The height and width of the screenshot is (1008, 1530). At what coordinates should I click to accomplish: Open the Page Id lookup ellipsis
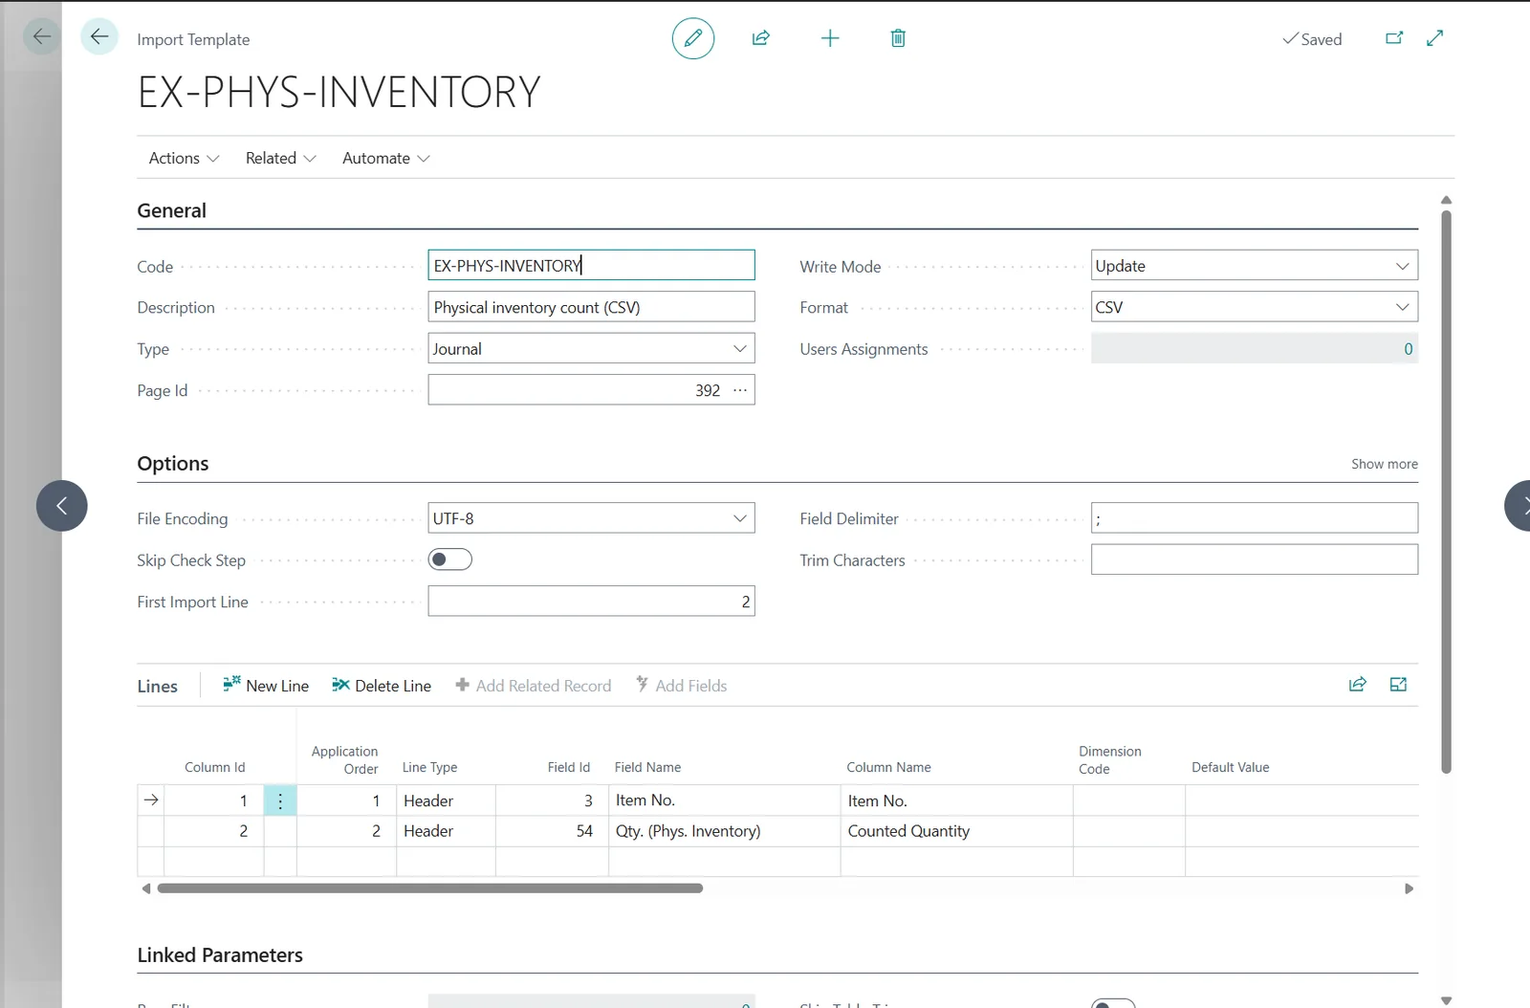[x=740, y=390]
